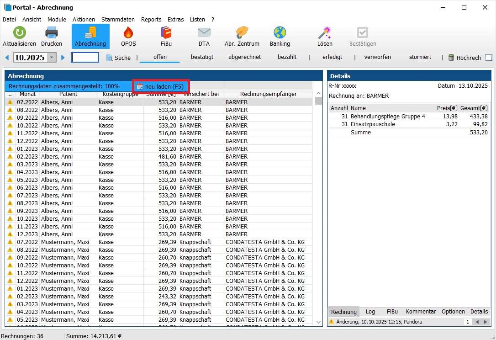Viewport: 496px width, 340px height.
Task: Click neu laden (F5) button
Action: [160, 86]
